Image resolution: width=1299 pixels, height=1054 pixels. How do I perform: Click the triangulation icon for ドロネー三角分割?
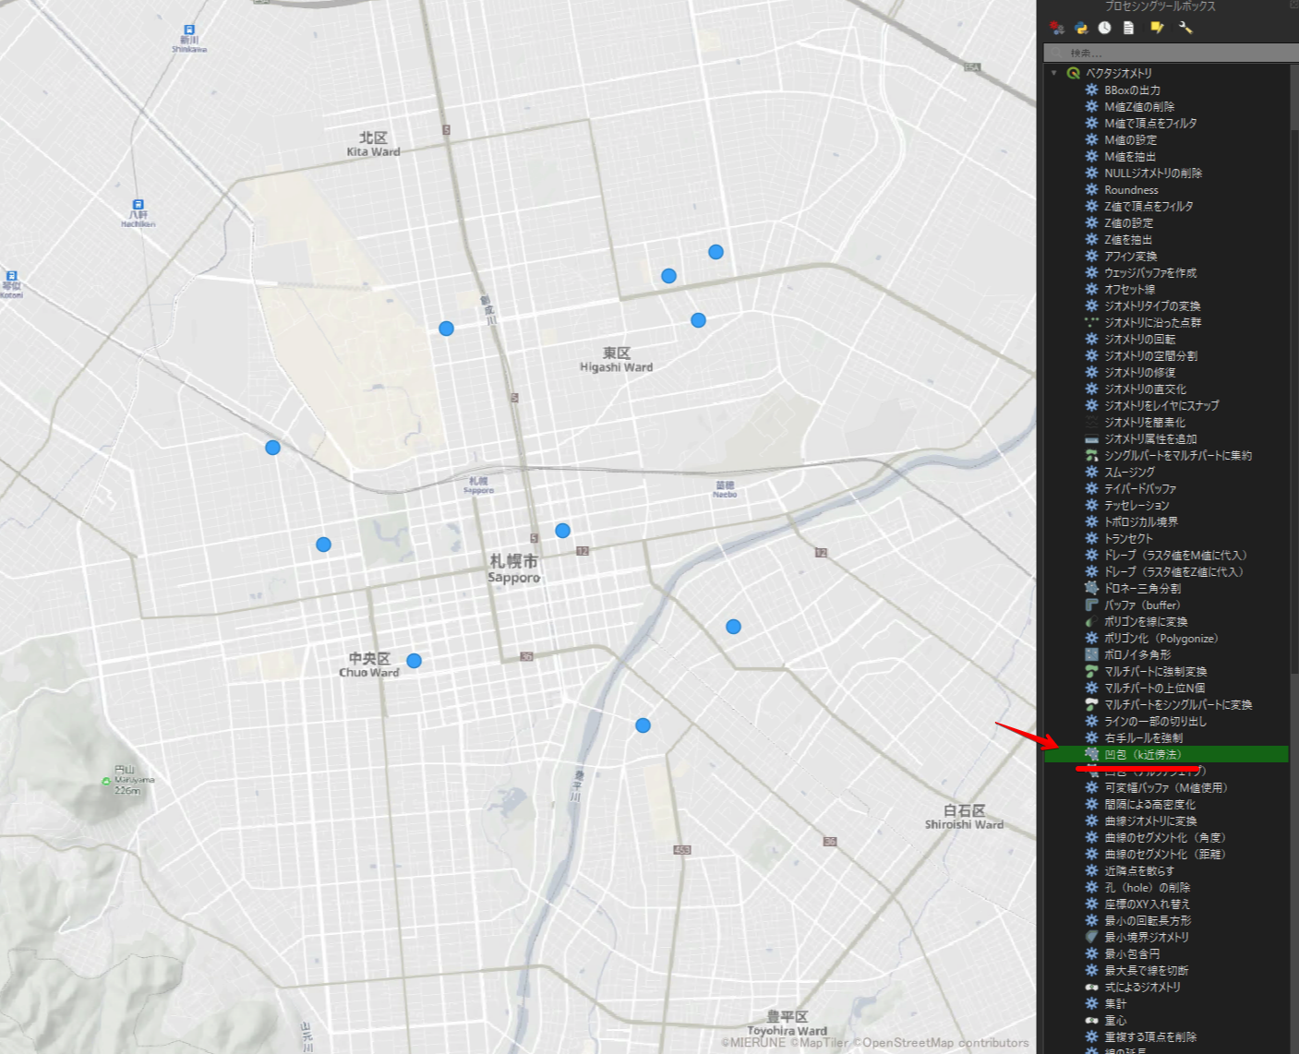[1091, 588]
